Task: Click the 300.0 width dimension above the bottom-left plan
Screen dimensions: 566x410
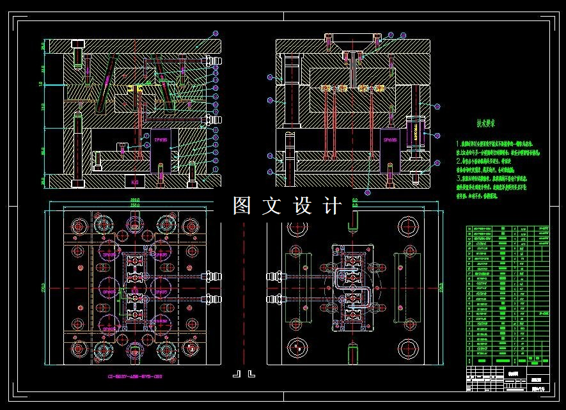Action: click(x=135, y=200)
